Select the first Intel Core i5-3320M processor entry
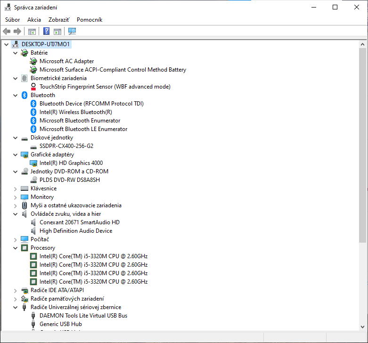 click(x=93, y=256)
